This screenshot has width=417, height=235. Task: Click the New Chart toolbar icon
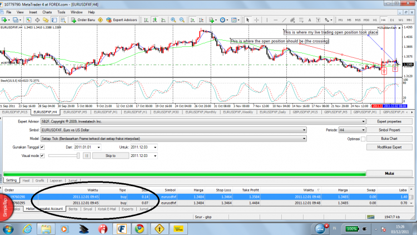[x=4, y=20]
